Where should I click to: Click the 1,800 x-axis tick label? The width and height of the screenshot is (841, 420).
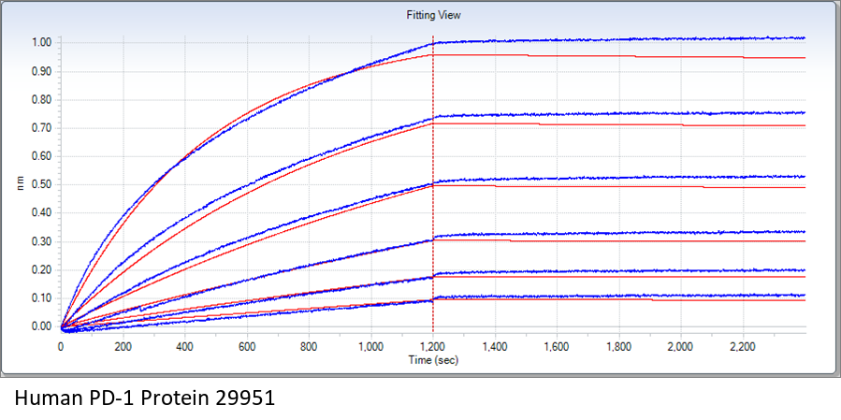(x=618, y=346)
